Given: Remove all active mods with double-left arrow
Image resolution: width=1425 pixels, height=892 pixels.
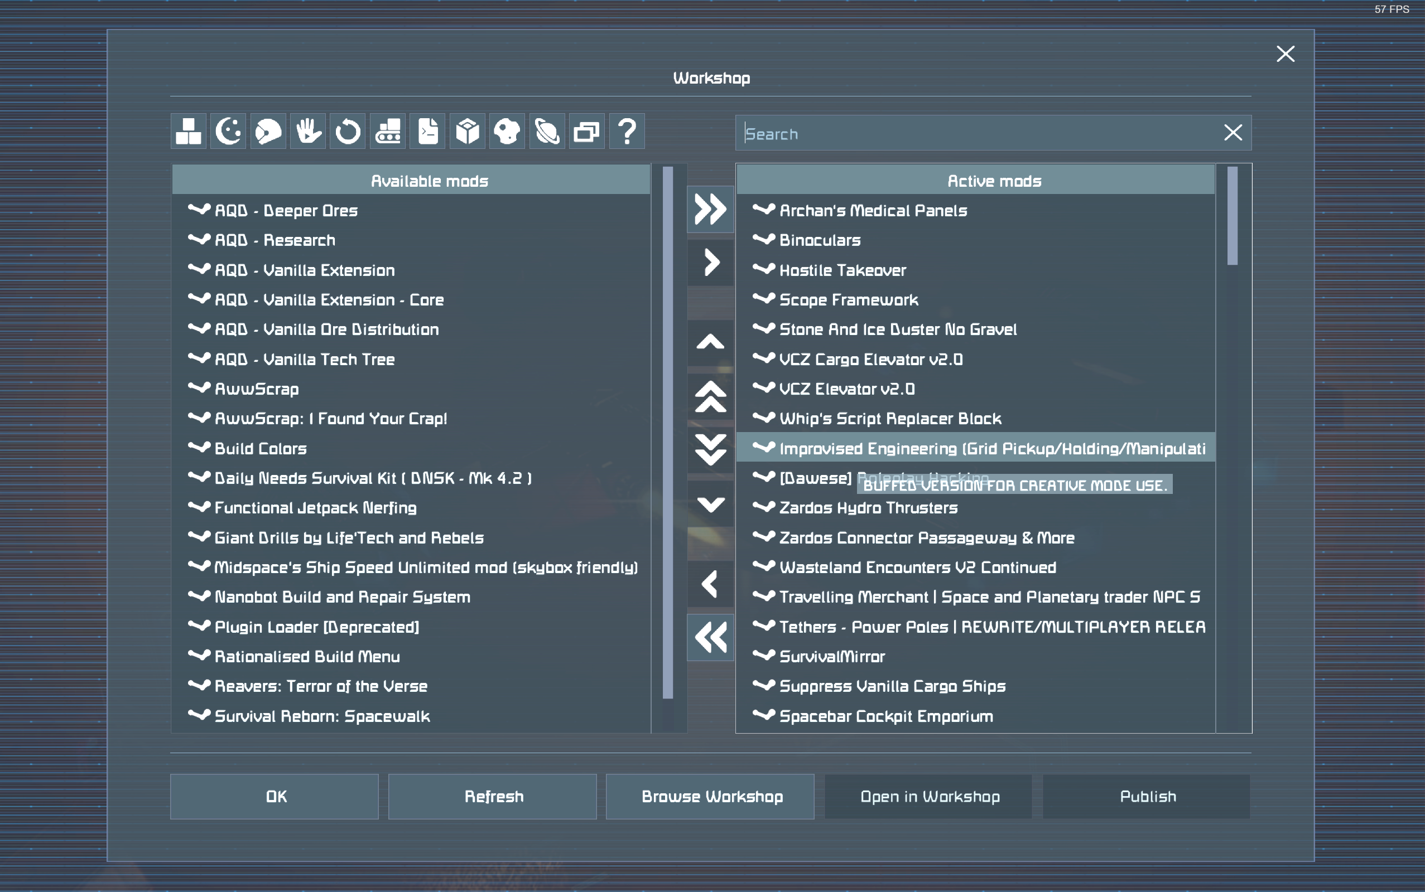Looking at the screenshot, I should tap(711, 637).
